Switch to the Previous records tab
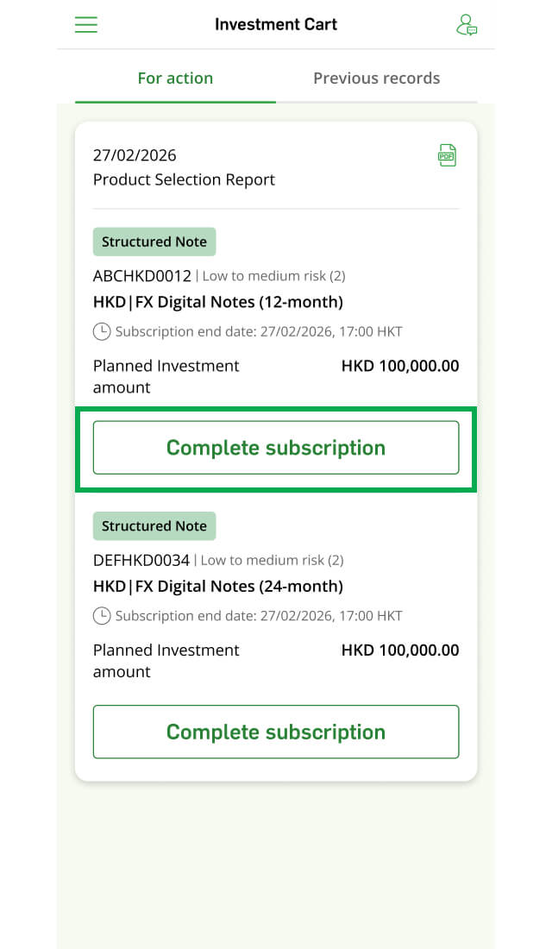 376,78
